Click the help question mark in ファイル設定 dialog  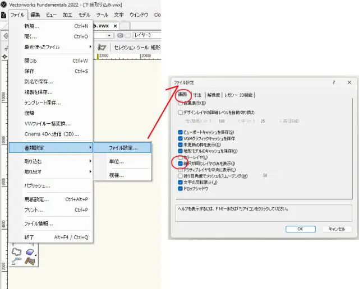coord(333,82)
